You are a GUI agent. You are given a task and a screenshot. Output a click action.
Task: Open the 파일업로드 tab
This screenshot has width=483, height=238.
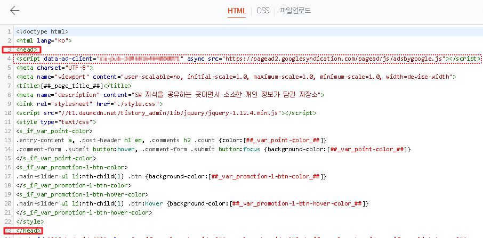point(295,11)
